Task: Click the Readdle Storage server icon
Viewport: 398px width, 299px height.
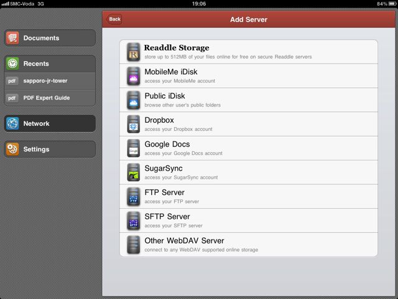Action: point(134,52)
